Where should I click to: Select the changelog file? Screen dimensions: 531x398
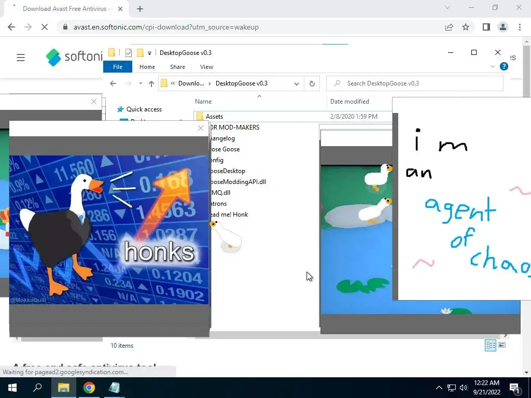pos(222,138)
